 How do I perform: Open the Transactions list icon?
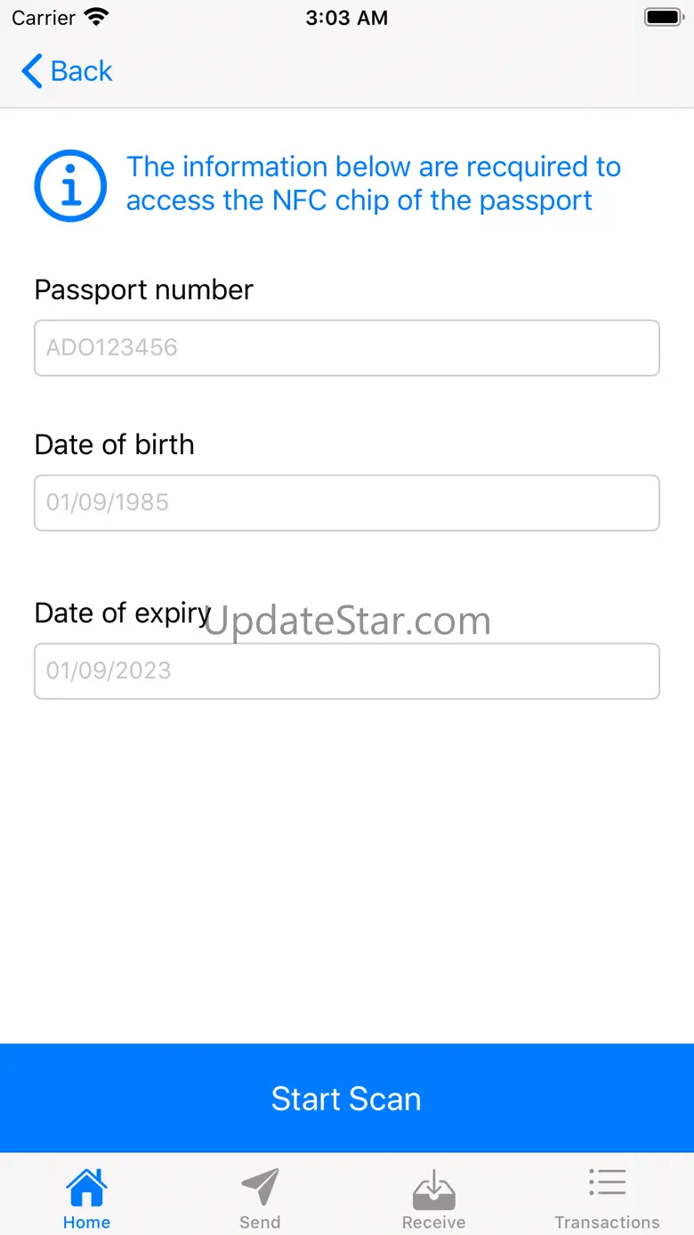[x=607, y=1183]
